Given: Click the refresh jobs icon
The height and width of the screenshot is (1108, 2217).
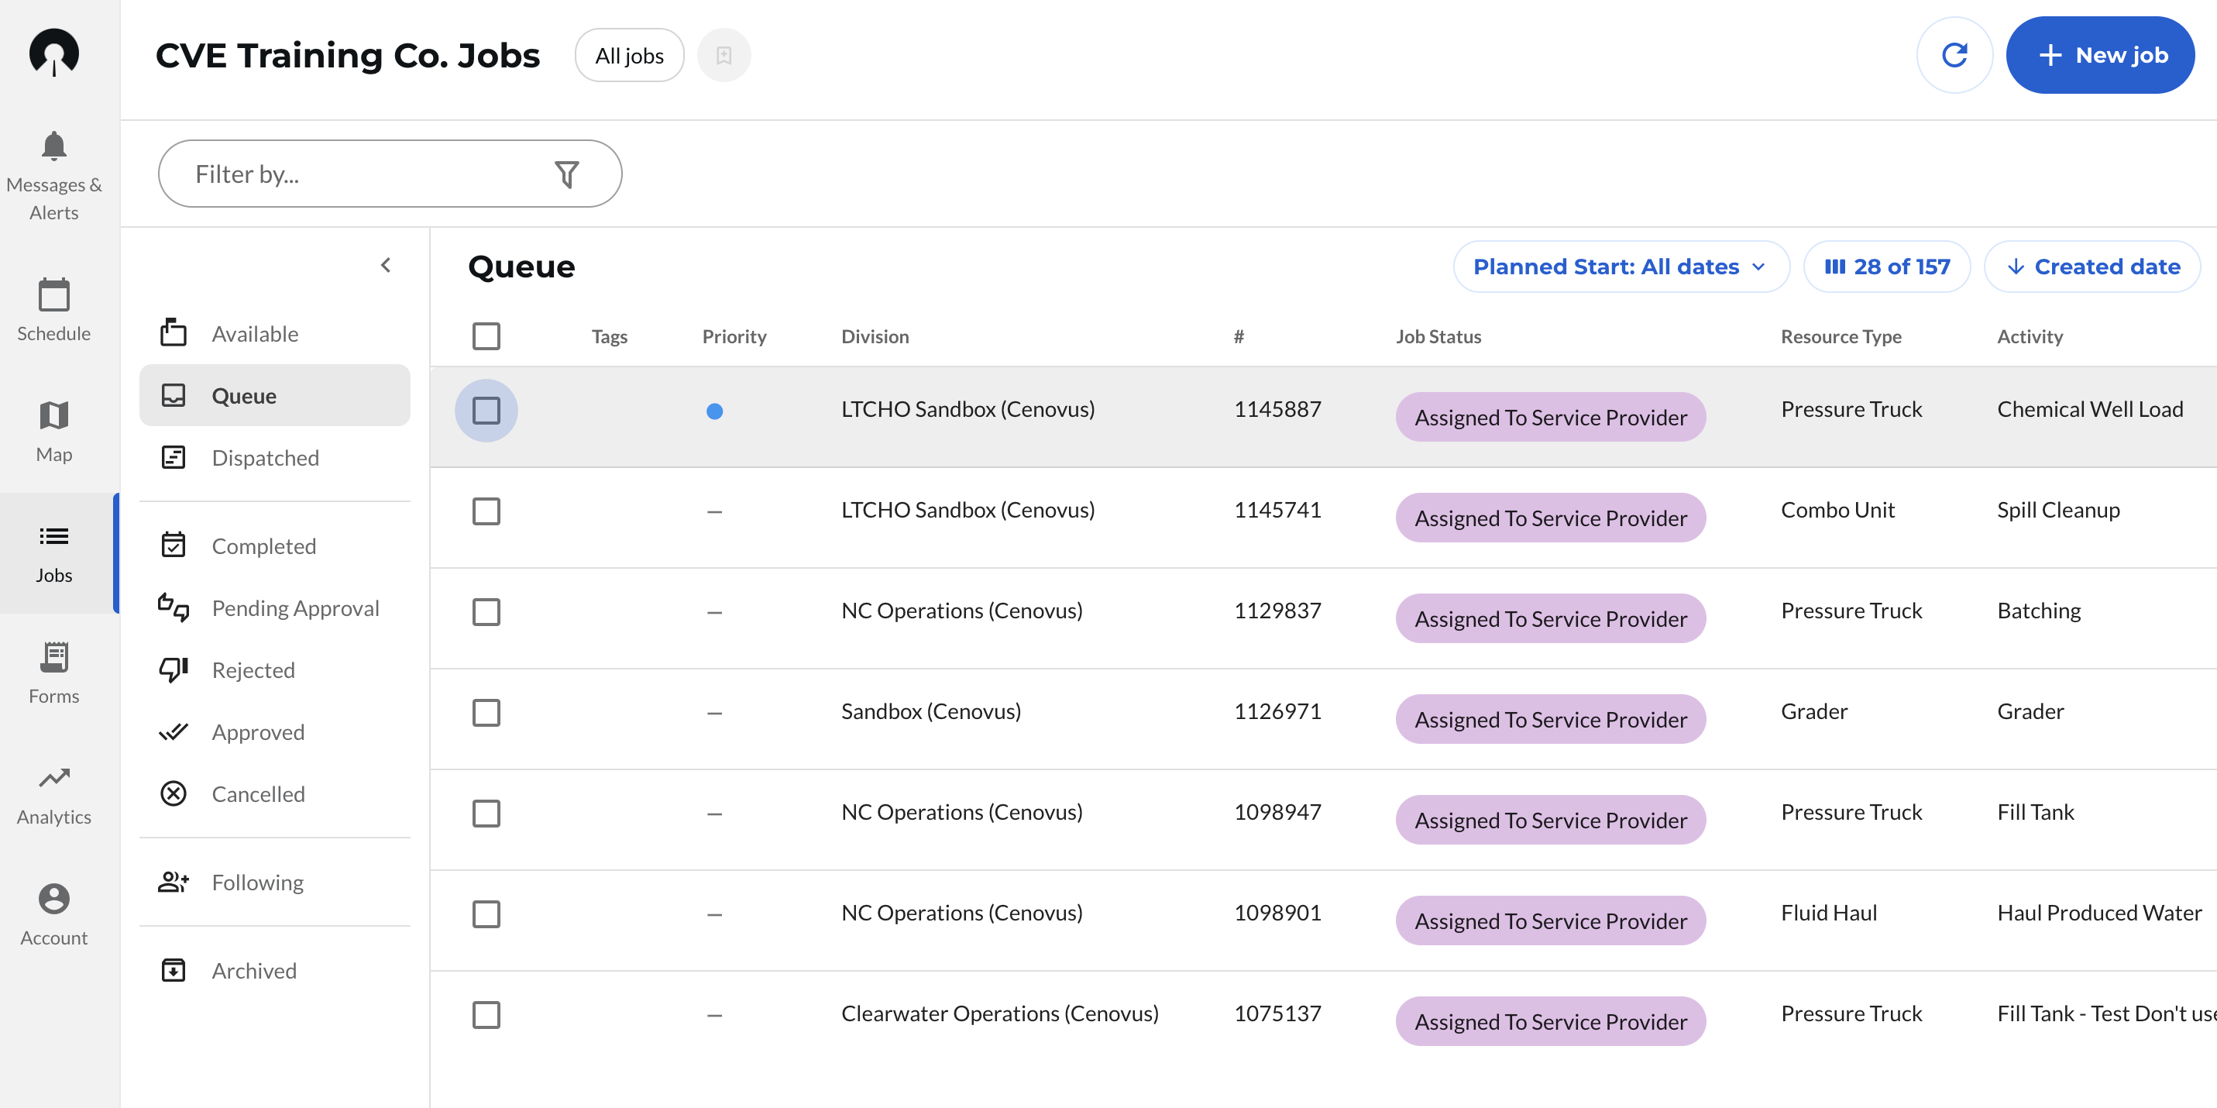Looking at the screenshot, I should point(1954,55).
